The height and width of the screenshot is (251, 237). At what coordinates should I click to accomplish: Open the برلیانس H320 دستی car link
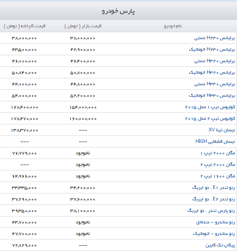click(215, 61)
